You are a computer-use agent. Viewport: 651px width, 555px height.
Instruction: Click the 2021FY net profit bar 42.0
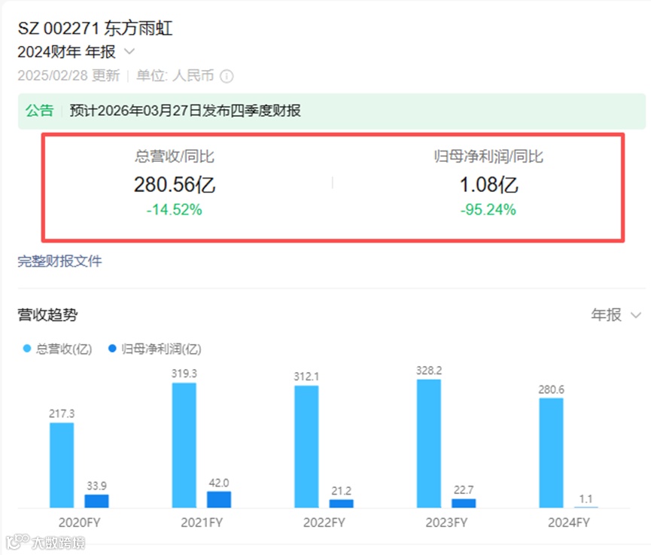pyautogui.click(x=219, y=499)
